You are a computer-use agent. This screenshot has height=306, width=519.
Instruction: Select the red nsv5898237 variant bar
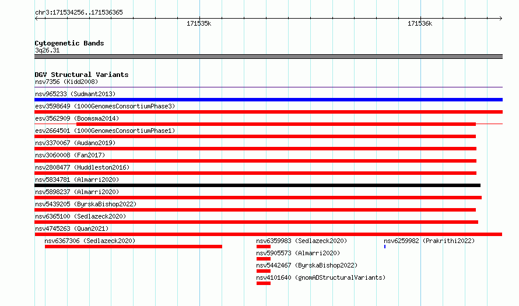tap(258, 198)
